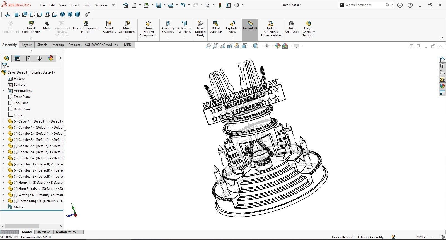Viewport: 446px width, 240px height.
Task: Show more manager tabs arrow
Action: click(x=60, y=58)
